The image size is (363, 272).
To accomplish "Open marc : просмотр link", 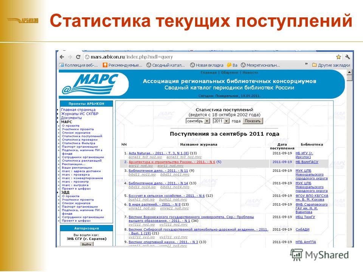I will [x=75, y=182].
